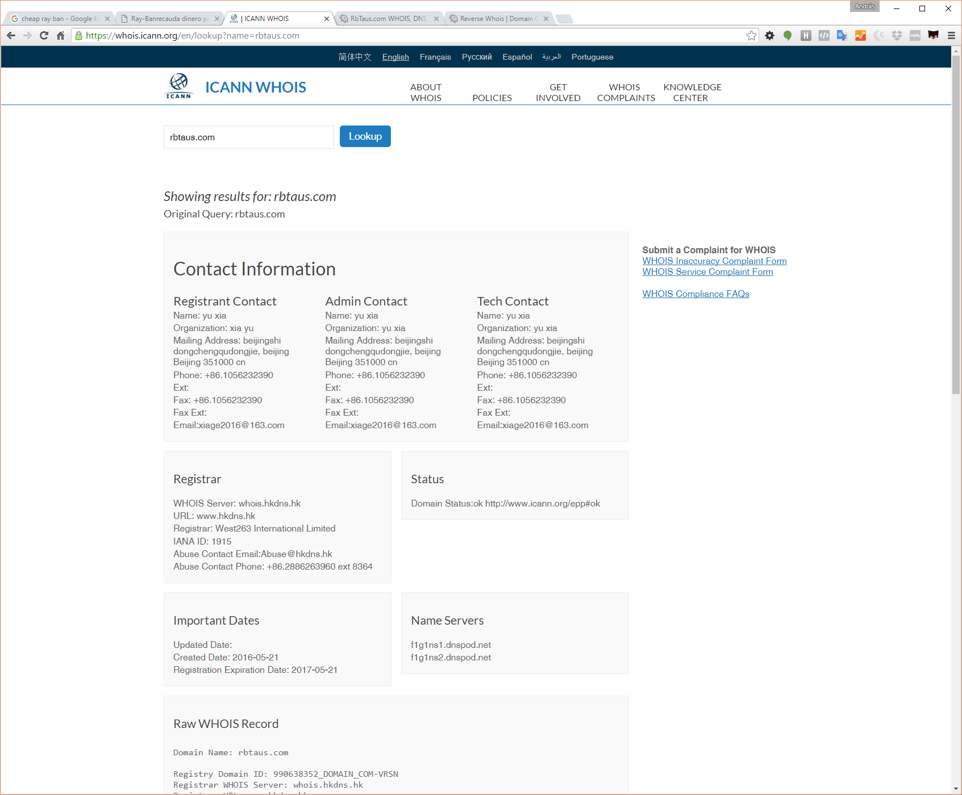962x795 pixels.
Task: Click the András profile button
Action: tap(864, 6)
